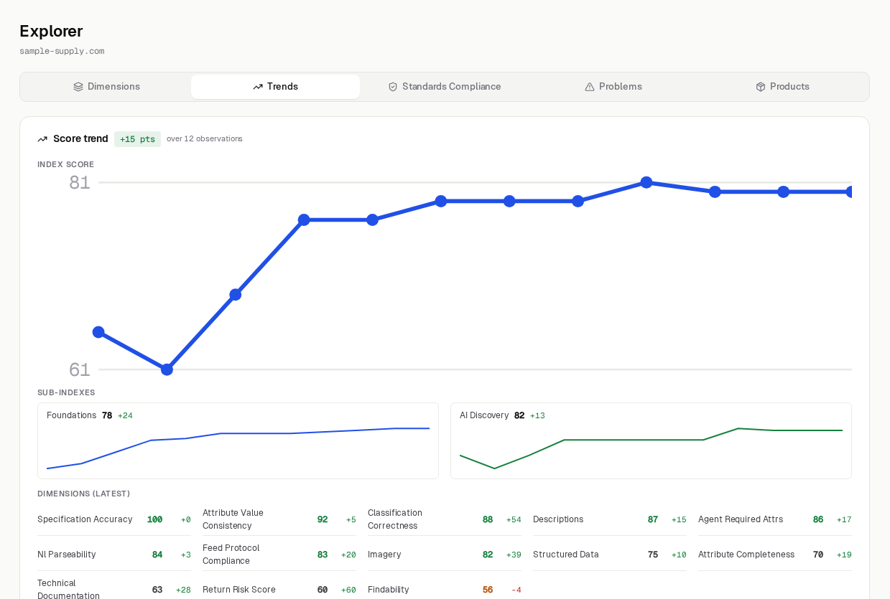This screenshot has width=890, height=599.
Task: Click the -4 change on Findability
Action: 516,590
